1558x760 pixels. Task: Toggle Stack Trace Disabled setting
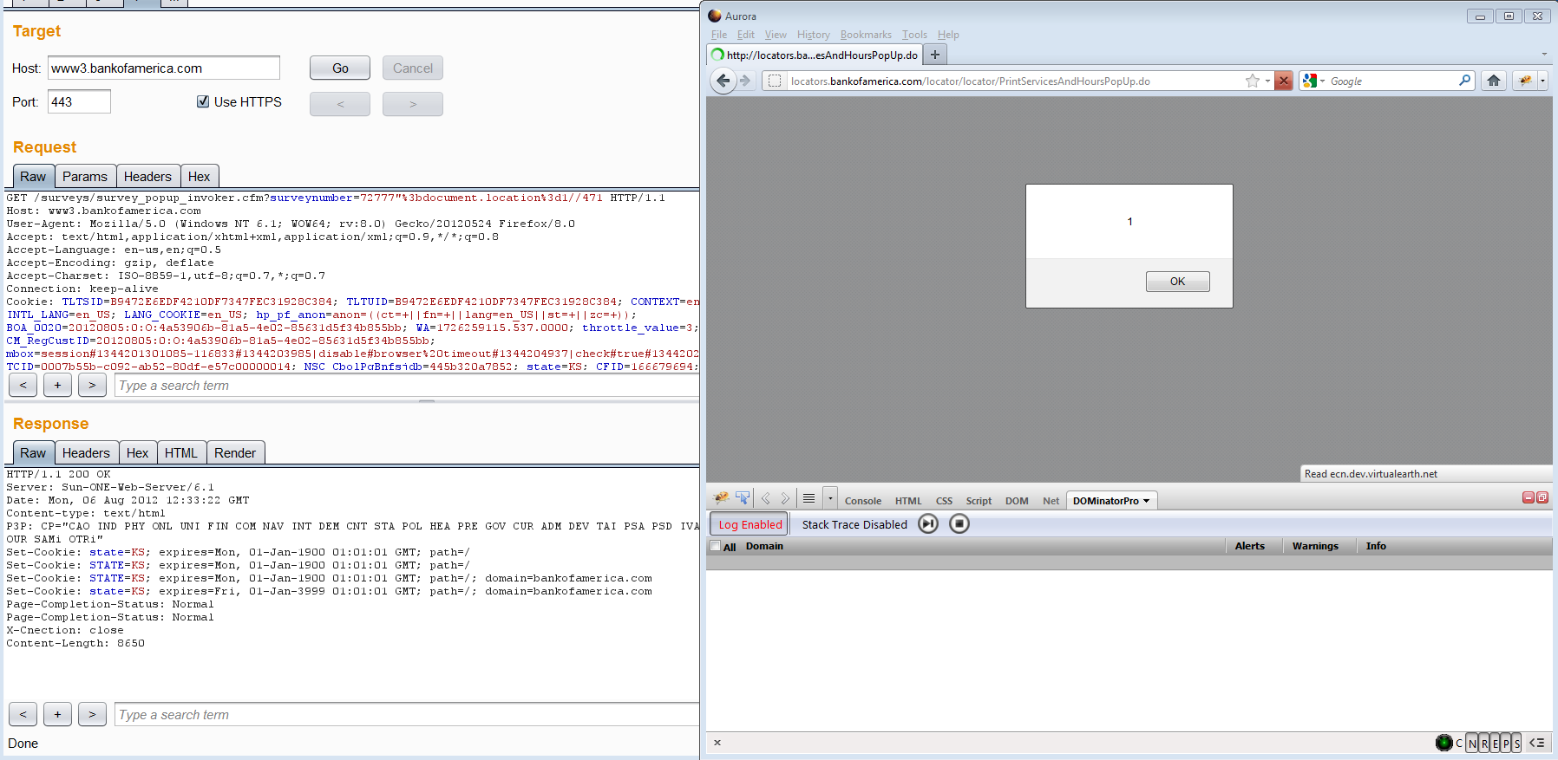click(x=854, y=524)
